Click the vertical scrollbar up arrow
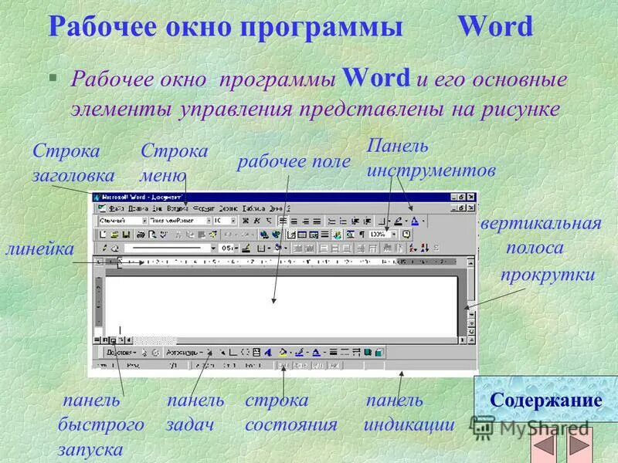Image resolution: width=618 pixels, height=463 pixels. coord(470,262)
